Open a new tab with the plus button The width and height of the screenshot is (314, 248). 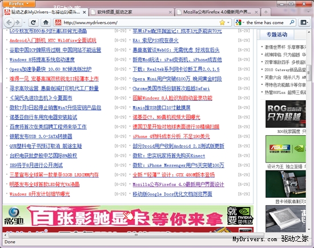(265, 12)
